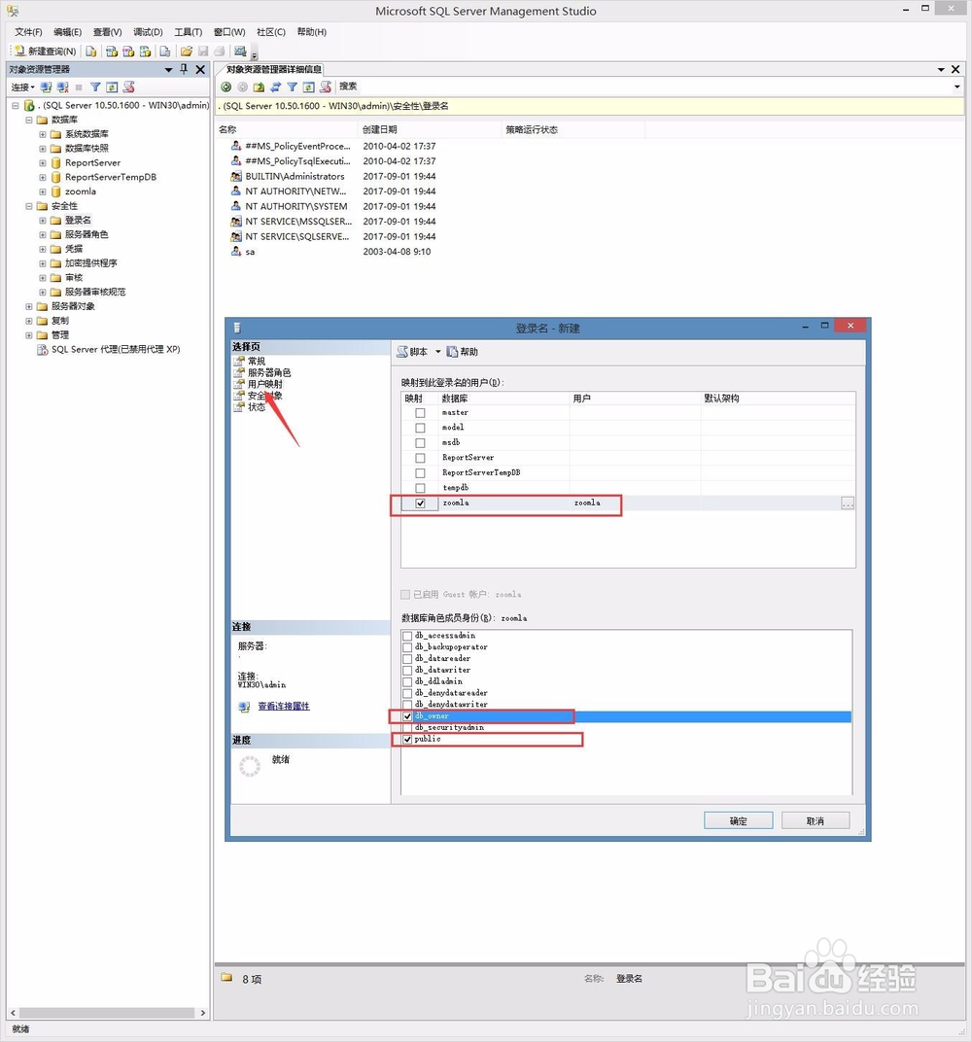Click the connect server icon in Object Explorer toolbar
The height and width of the screenshot is (1042, 972).
pyautogui.click(x=46, y=87)
